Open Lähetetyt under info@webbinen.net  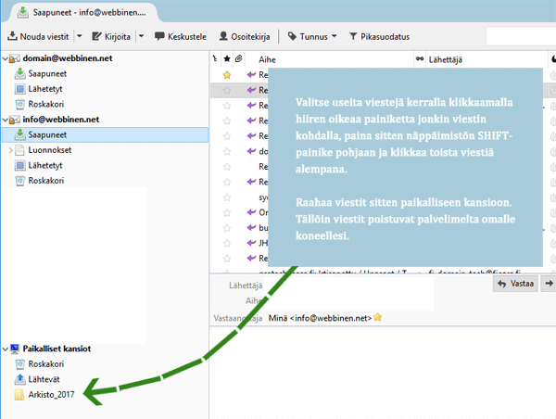[45, 165]
